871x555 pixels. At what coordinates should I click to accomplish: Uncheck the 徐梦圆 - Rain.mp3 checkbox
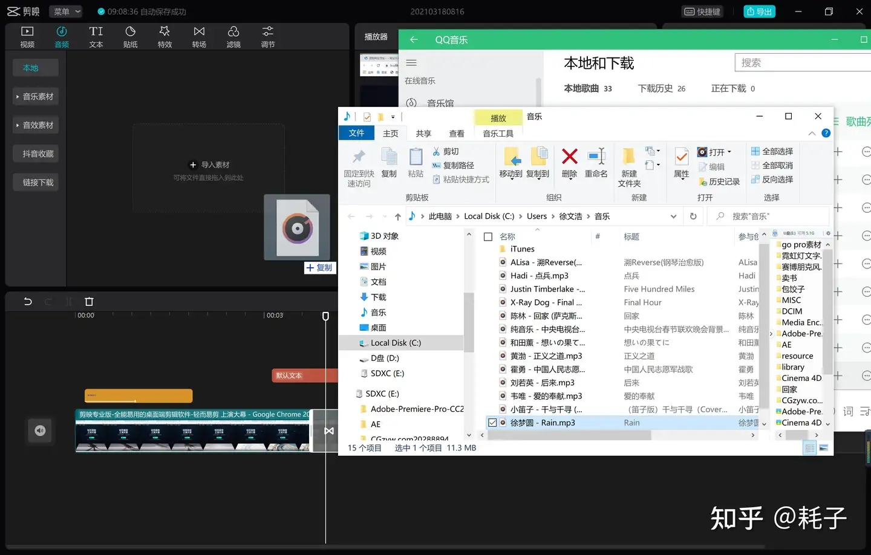pyautogui.click(x=492, y=423)
